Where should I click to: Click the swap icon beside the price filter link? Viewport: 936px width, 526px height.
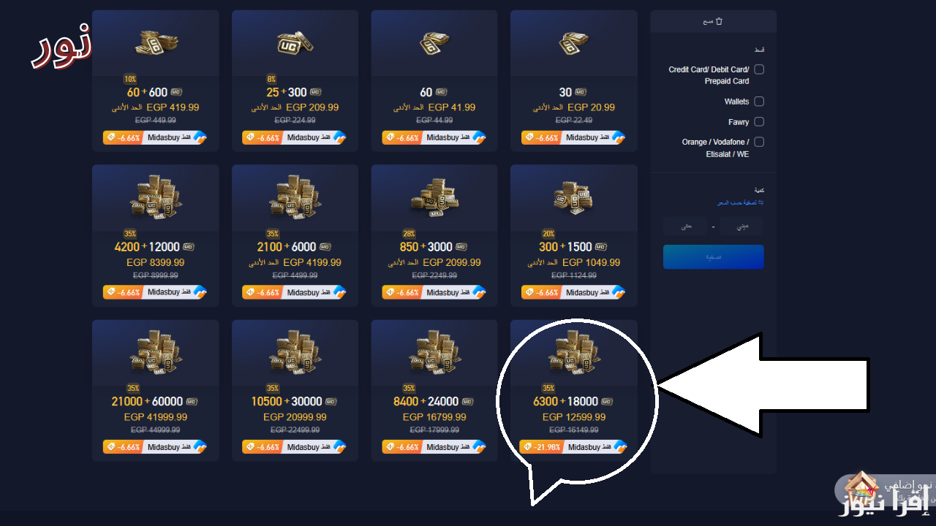click(x=761, y=202)
